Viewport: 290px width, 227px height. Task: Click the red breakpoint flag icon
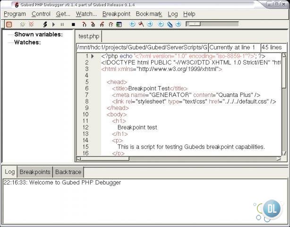[141, 24]
